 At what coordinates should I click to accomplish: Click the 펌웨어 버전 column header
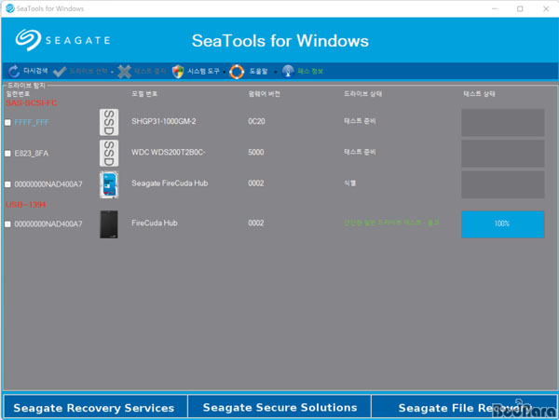265,94
